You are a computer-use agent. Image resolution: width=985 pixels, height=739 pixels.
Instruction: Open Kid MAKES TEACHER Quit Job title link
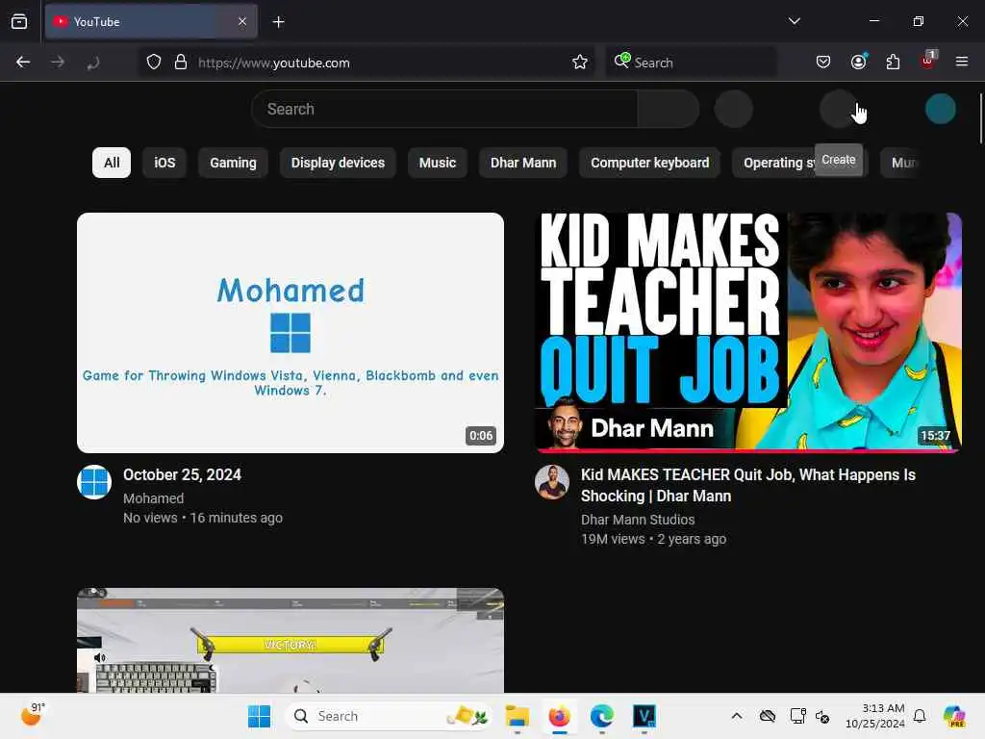(748, 485)
